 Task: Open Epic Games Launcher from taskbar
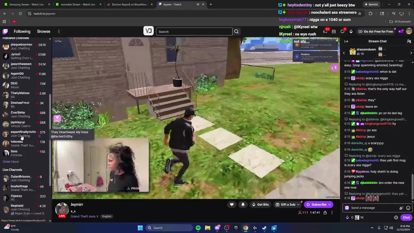tap(236, 228)
